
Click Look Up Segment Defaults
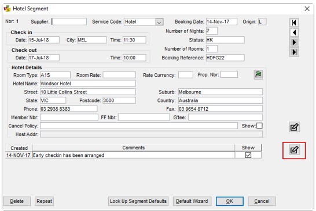click(x=138, y=201)
